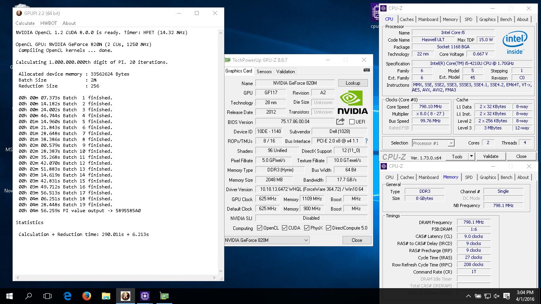Click the DRAM Frequency value 798.1 MHz
Screen dimensions: 541x304
pyautogui.click(x=474, y=222)
